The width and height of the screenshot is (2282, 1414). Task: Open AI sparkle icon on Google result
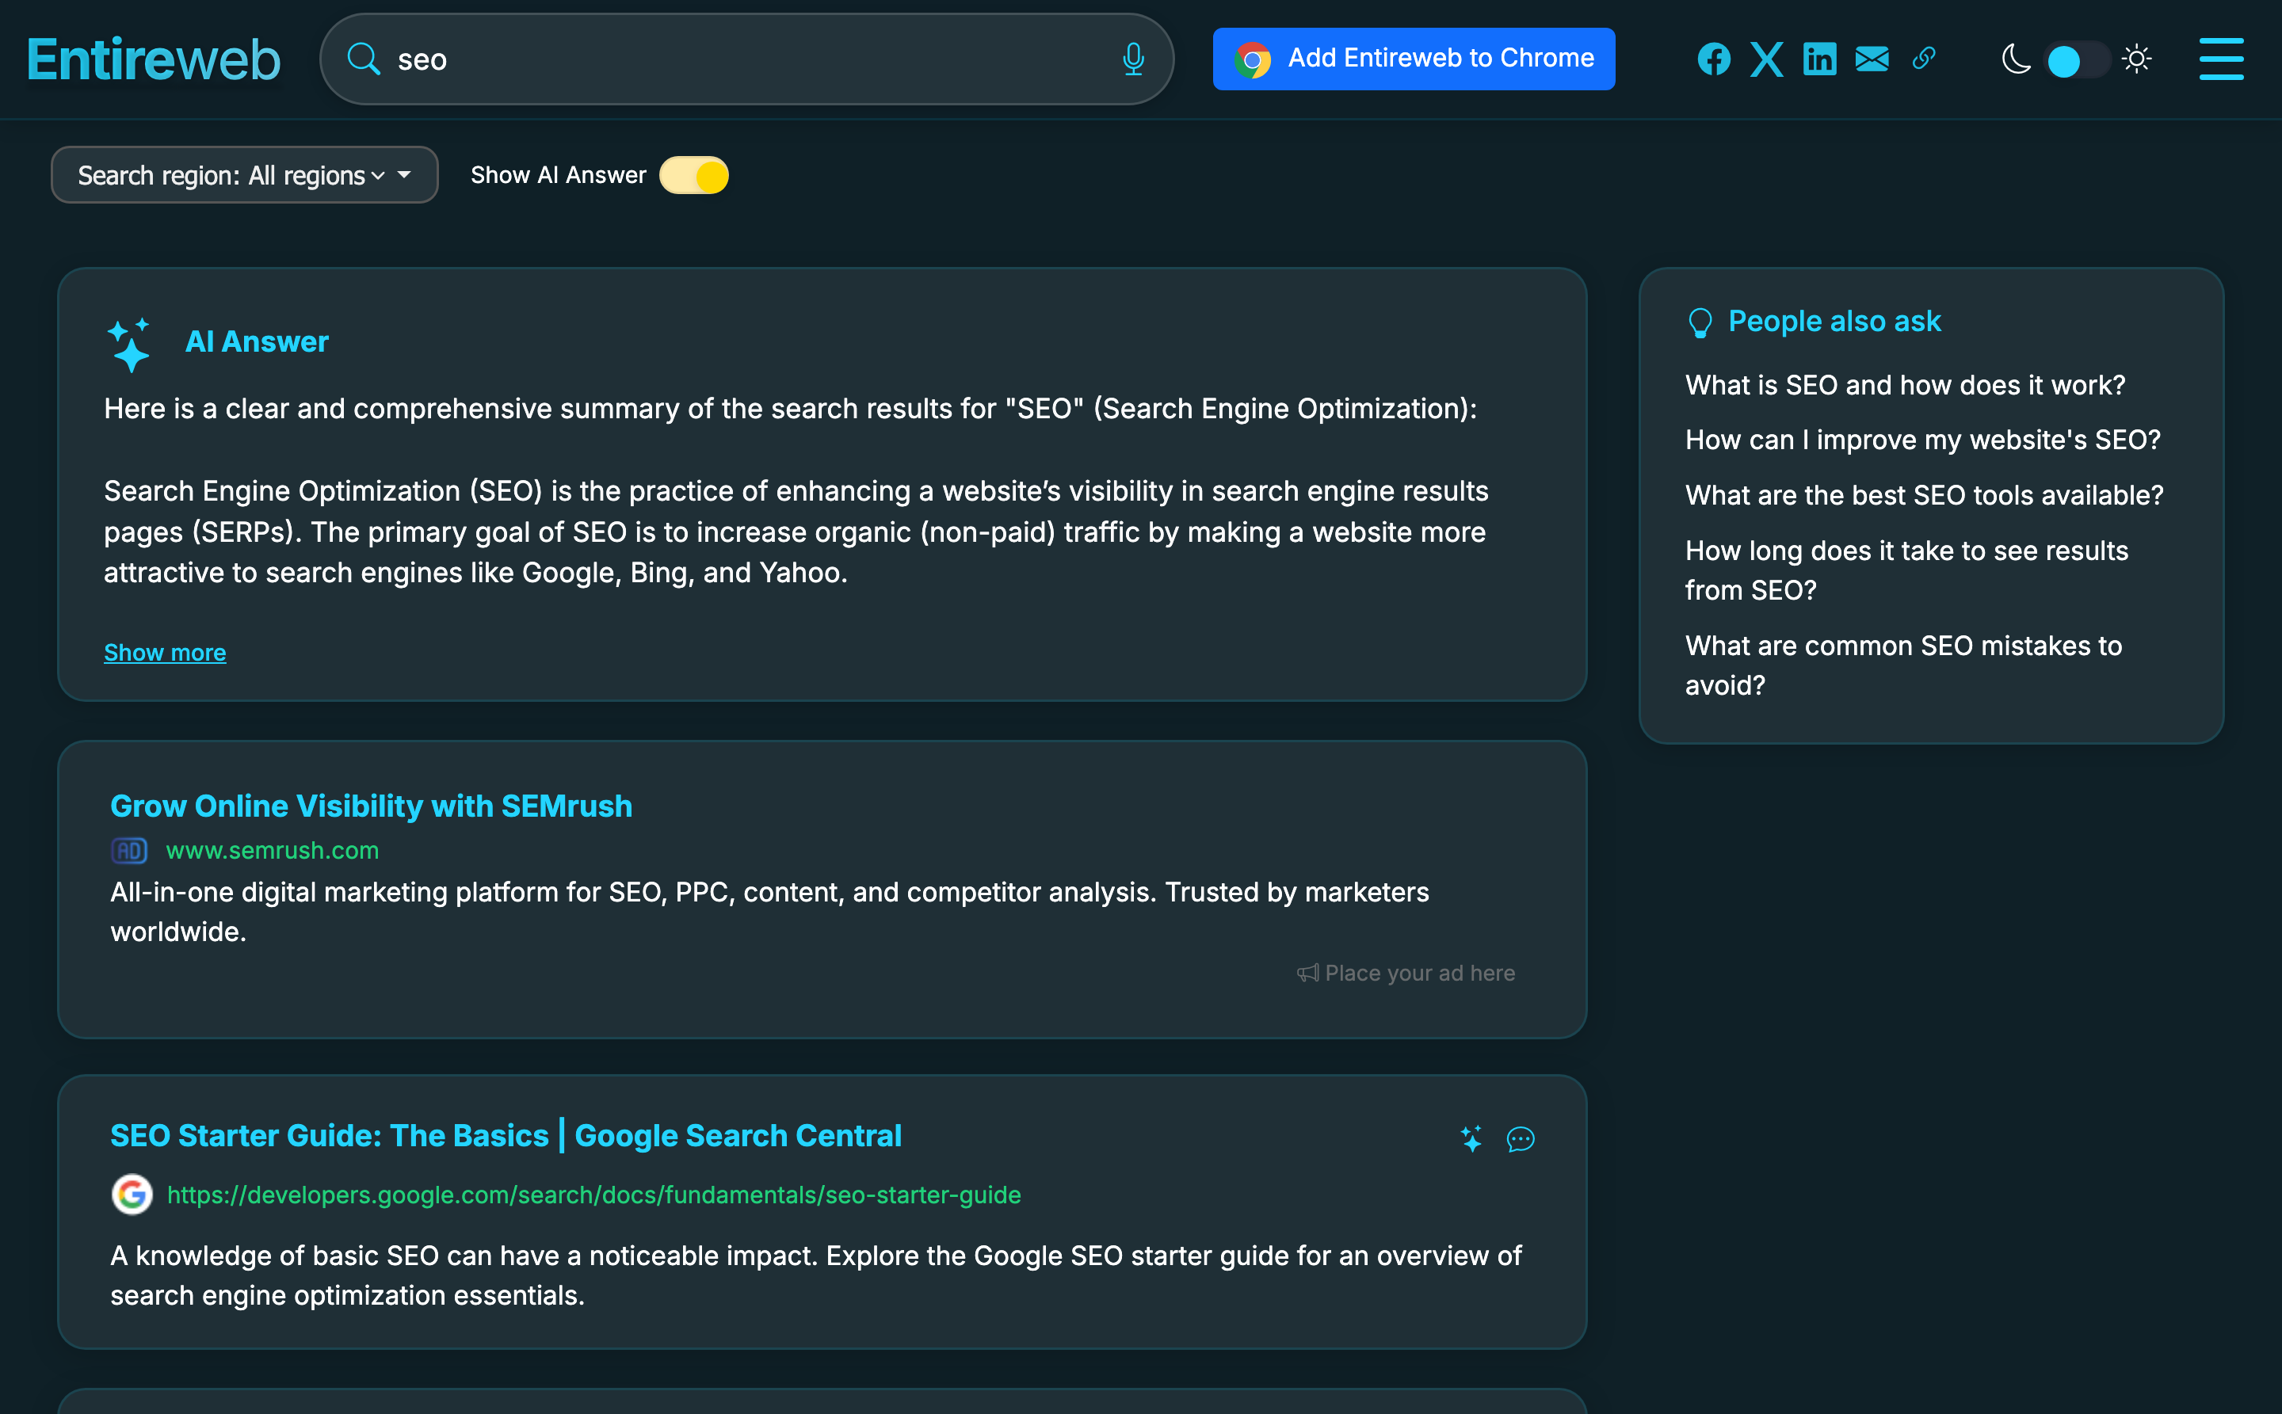pyautogui.click(x=1471, y=1138)
